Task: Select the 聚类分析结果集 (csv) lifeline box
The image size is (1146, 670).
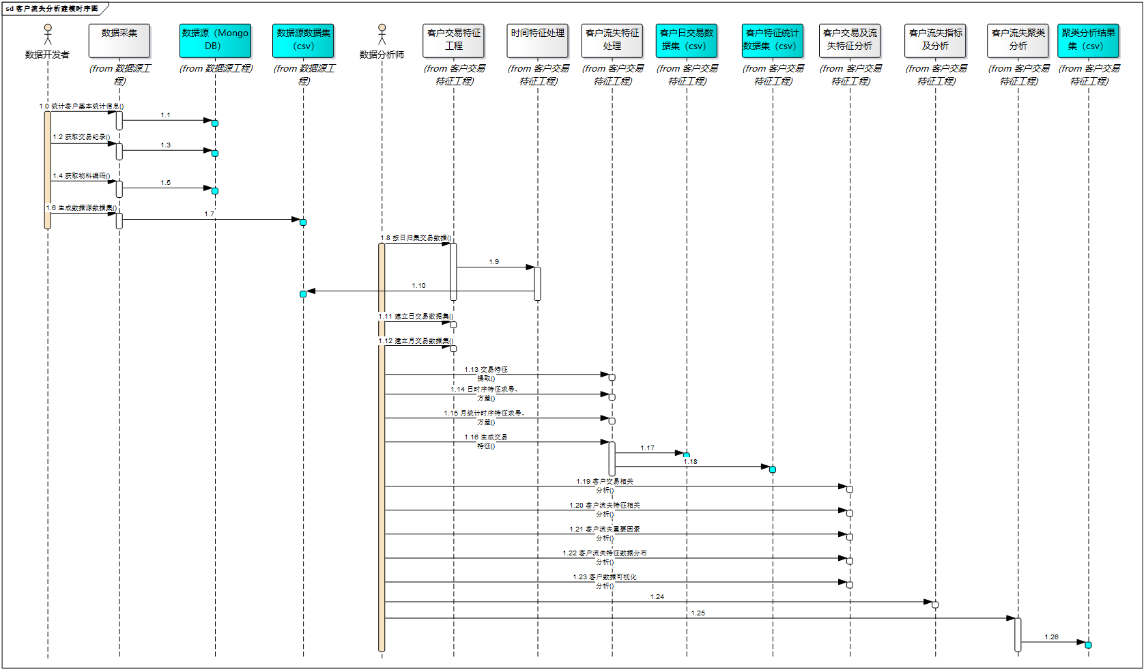Action: pyautogui.click(x=1088, y=40)
